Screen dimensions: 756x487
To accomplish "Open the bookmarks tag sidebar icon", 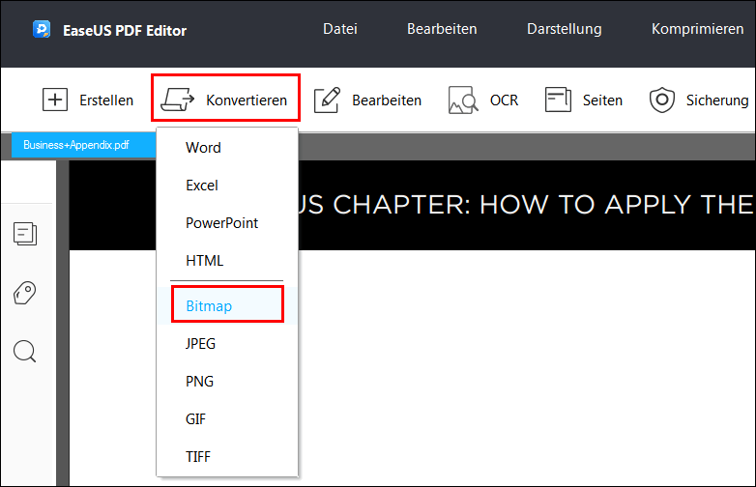I will pyautogui.click(x=24, y=293).
